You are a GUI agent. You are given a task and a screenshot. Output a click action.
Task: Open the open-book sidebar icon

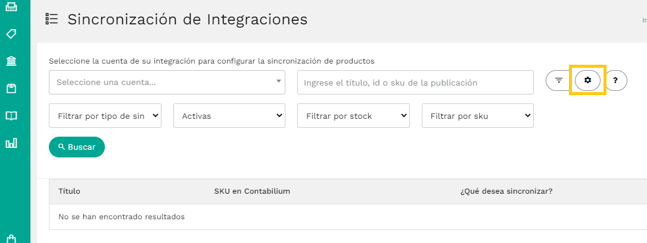tap(11, 116)
